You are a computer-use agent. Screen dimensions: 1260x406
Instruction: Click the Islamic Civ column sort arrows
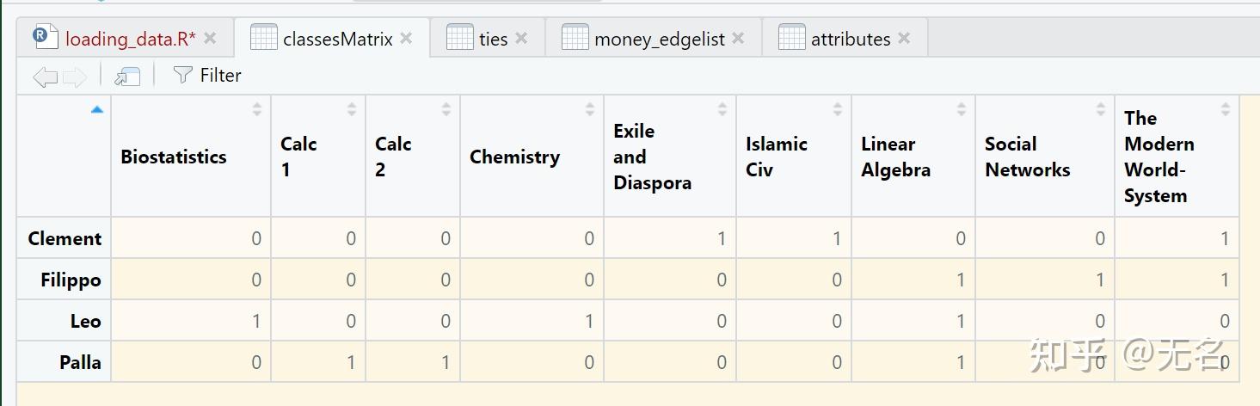pos(838,109)
